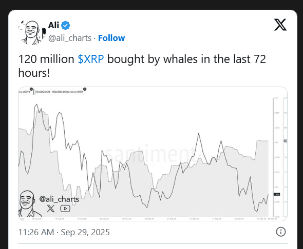Open Ali's profile avatar in tweet header
This screenshot has width=303, height=249.
[x=32, y=32]
